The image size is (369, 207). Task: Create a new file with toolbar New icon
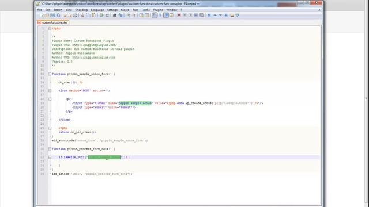coord(42,16)
